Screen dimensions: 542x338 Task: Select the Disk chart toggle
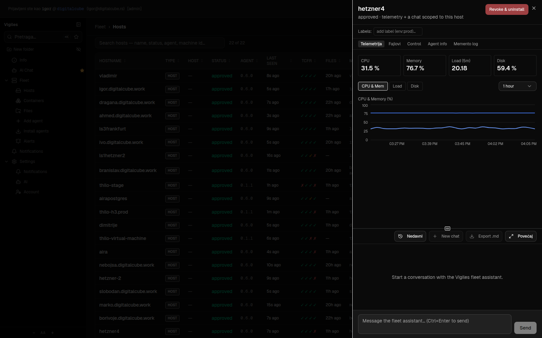(415, 86)
